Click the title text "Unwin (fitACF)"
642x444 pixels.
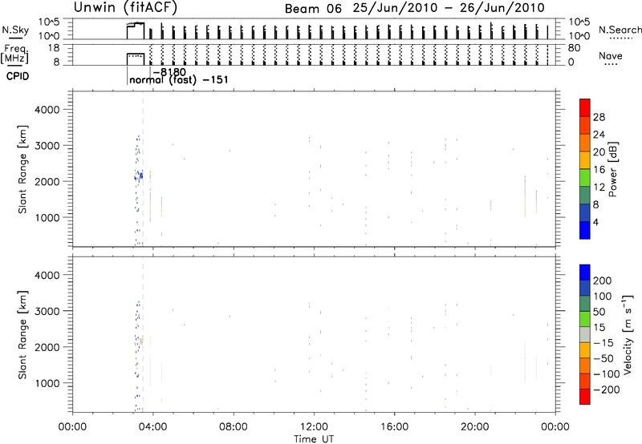click(x=125, y=7)
